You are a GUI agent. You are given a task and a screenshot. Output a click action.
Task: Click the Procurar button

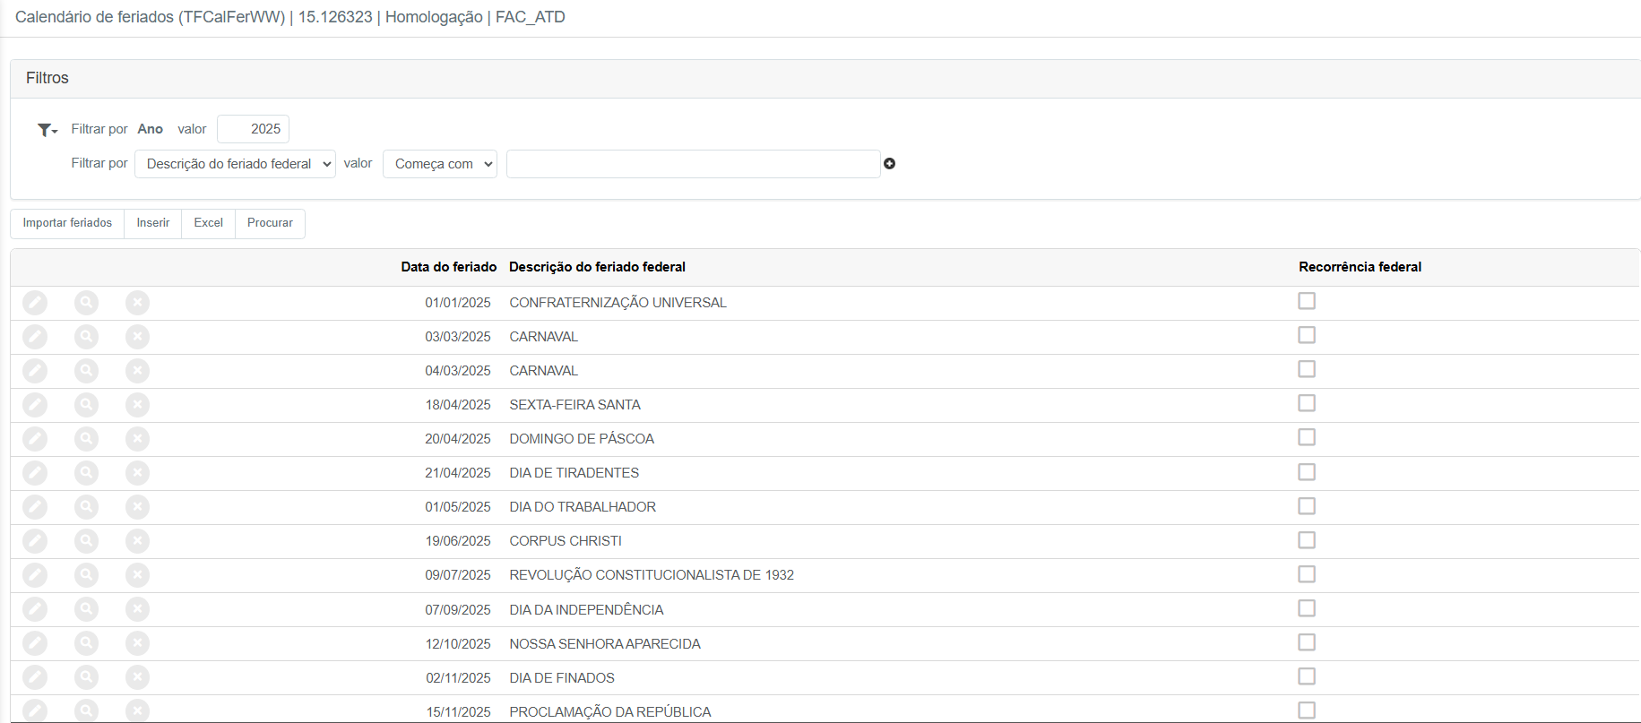(270, 223)
